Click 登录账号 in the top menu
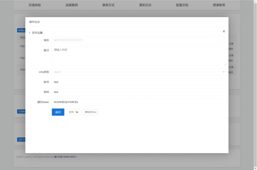This screenshot has height=170, width=257. (x=219, y=5)
